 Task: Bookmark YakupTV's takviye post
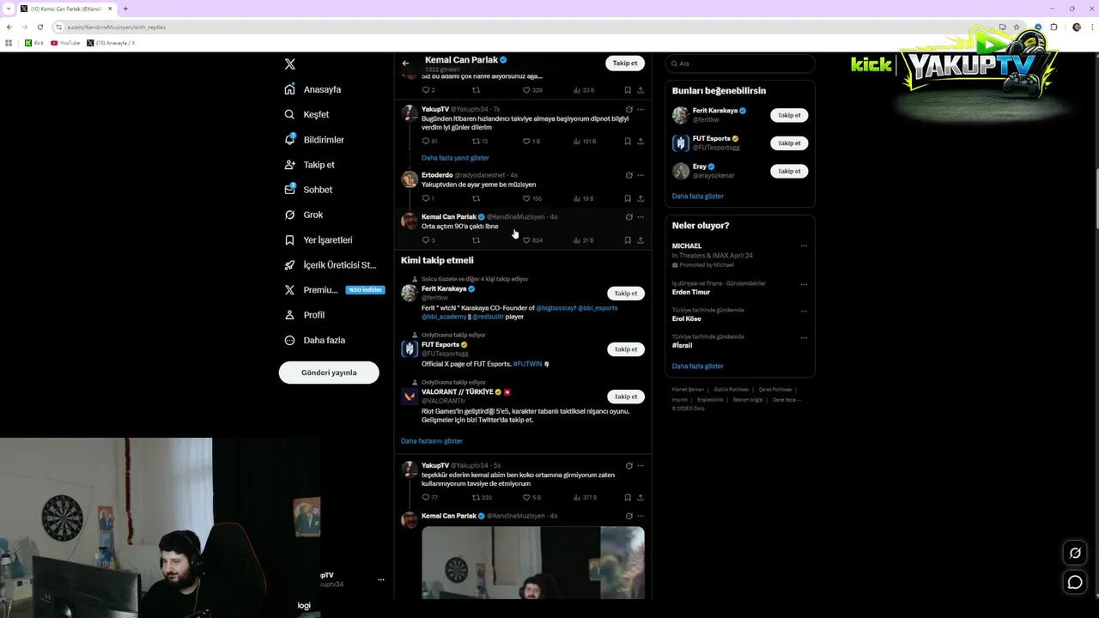click(x=628, y=141)
